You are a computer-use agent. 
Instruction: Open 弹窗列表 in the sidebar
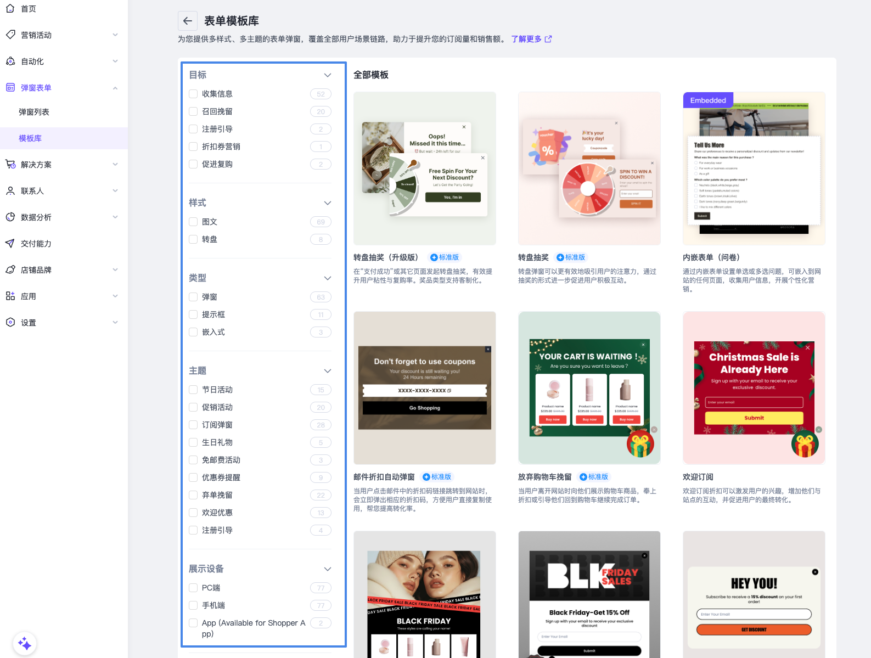[x=34, y=112]
